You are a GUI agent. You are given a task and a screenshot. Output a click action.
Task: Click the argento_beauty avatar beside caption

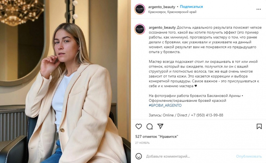pos(140,29)
